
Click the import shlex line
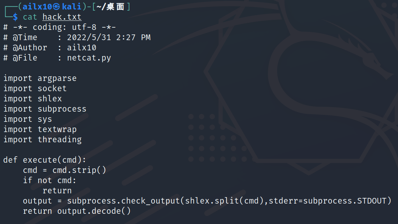pyautogui.click(x=33, y=99)
